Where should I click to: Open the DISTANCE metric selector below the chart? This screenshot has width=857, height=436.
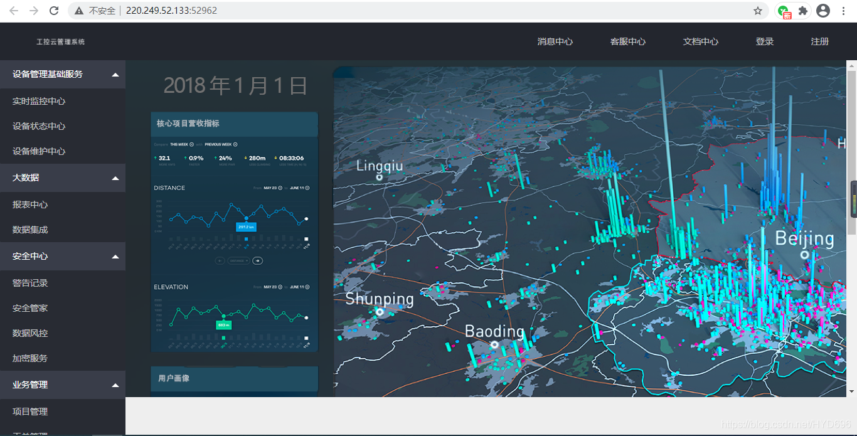[238, 260]
